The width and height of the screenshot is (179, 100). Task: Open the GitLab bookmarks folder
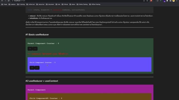(x=65, y=4)
